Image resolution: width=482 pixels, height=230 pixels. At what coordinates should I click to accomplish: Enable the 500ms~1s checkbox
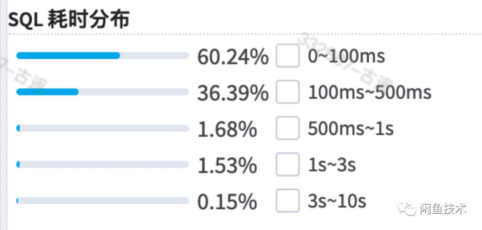[x=288, y=129]
